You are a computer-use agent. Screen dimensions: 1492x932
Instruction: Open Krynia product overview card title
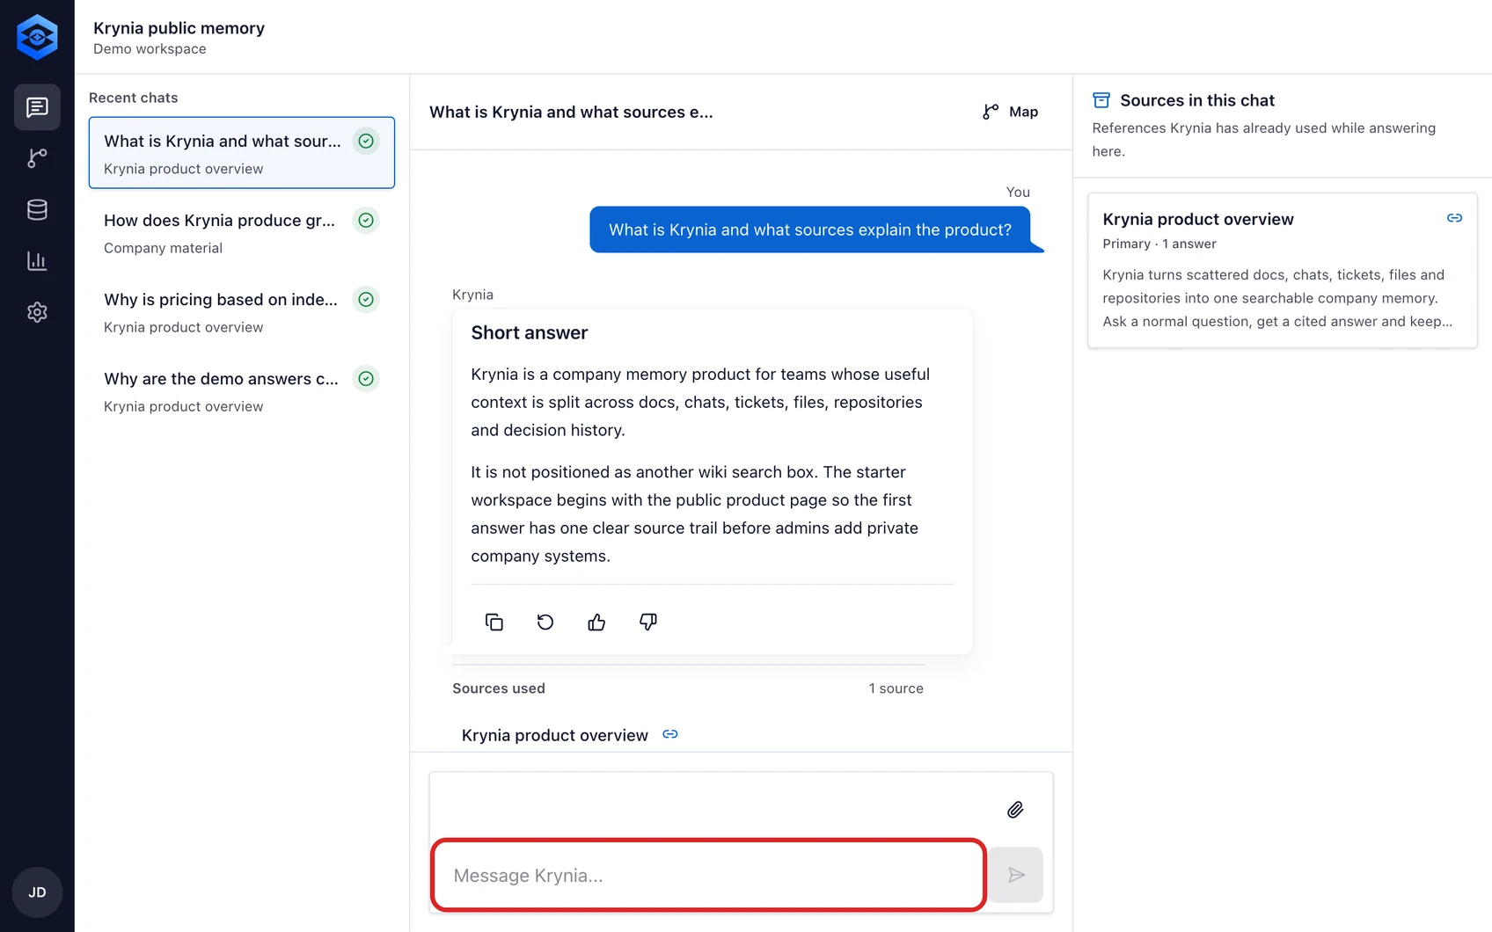tap(1198, 219)
